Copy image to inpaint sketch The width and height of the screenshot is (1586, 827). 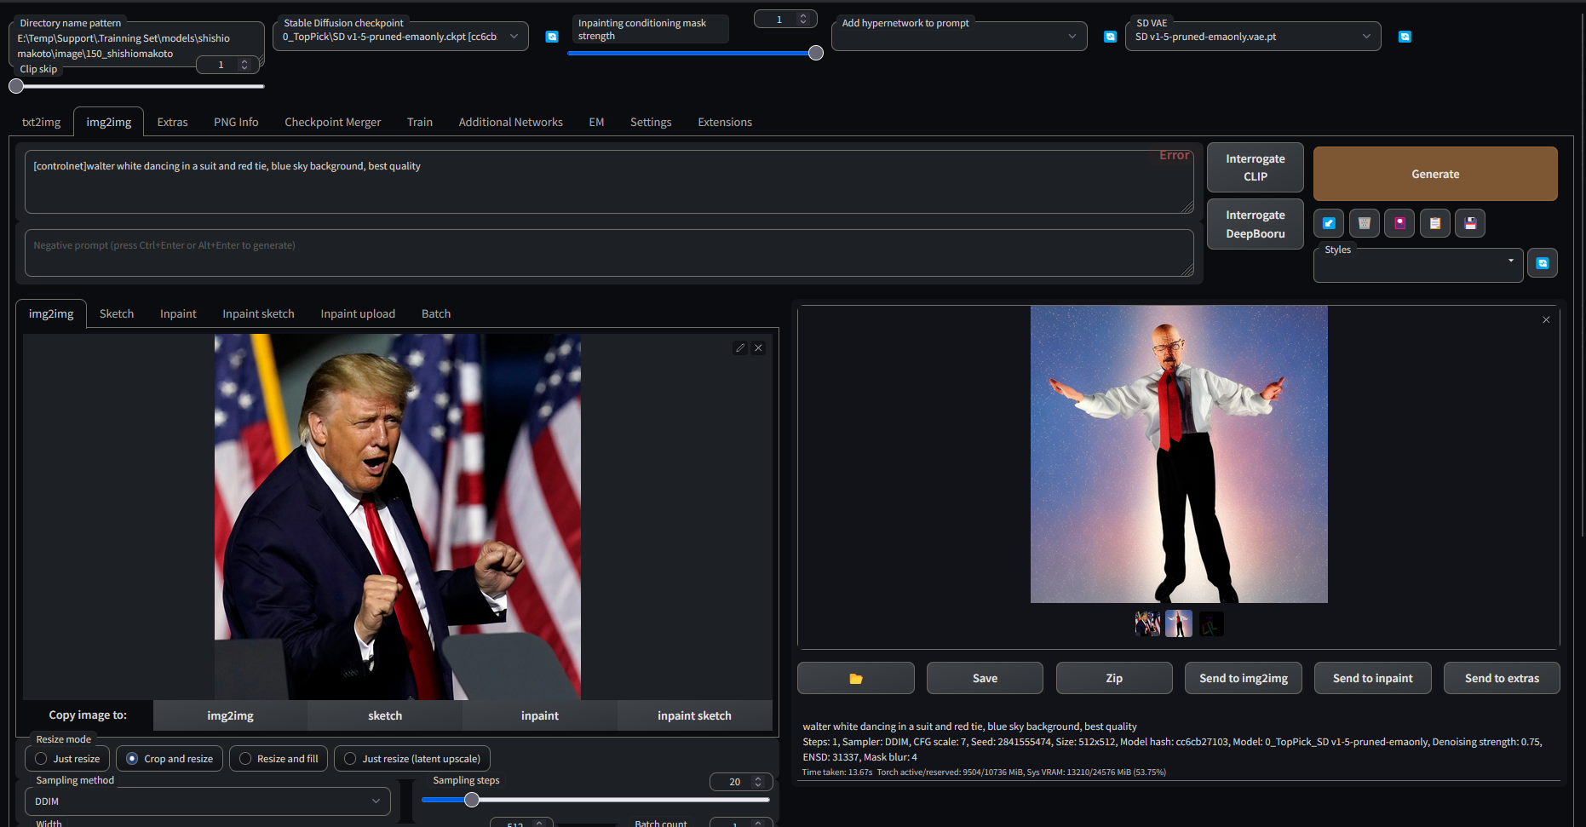(694, 715)
